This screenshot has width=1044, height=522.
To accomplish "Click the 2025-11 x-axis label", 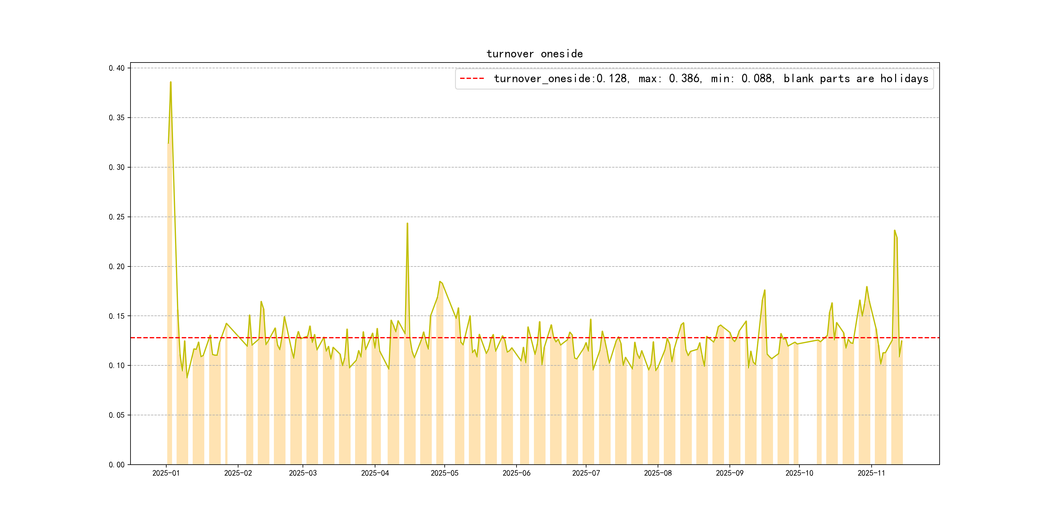I will point(871,473).
